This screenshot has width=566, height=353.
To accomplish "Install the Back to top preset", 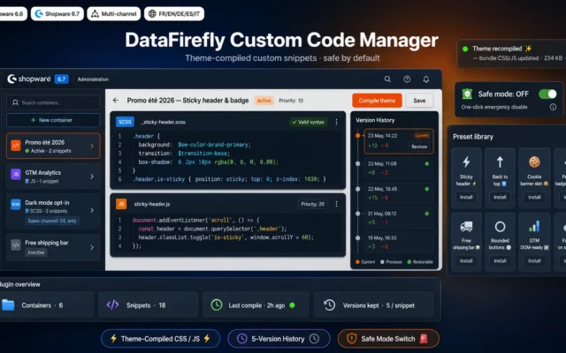I will (x=500, y=197).
